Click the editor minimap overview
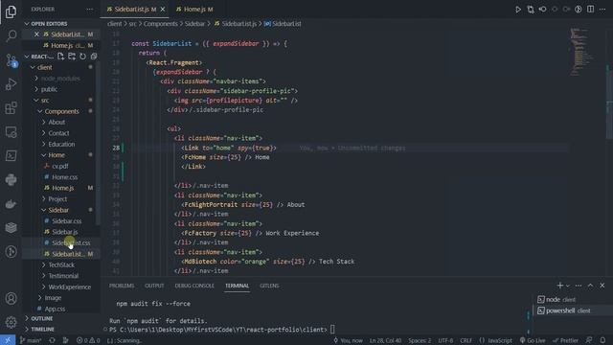 click(x=582, y=51)
